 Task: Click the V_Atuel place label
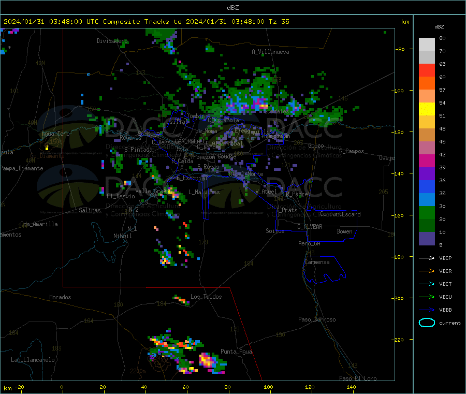coord(266,192)
